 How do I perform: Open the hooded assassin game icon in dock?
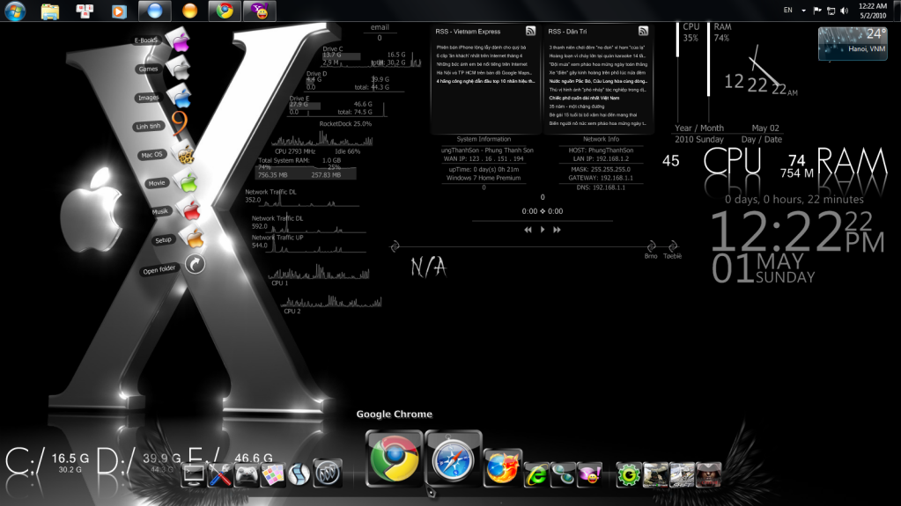(x=708, y=475)
